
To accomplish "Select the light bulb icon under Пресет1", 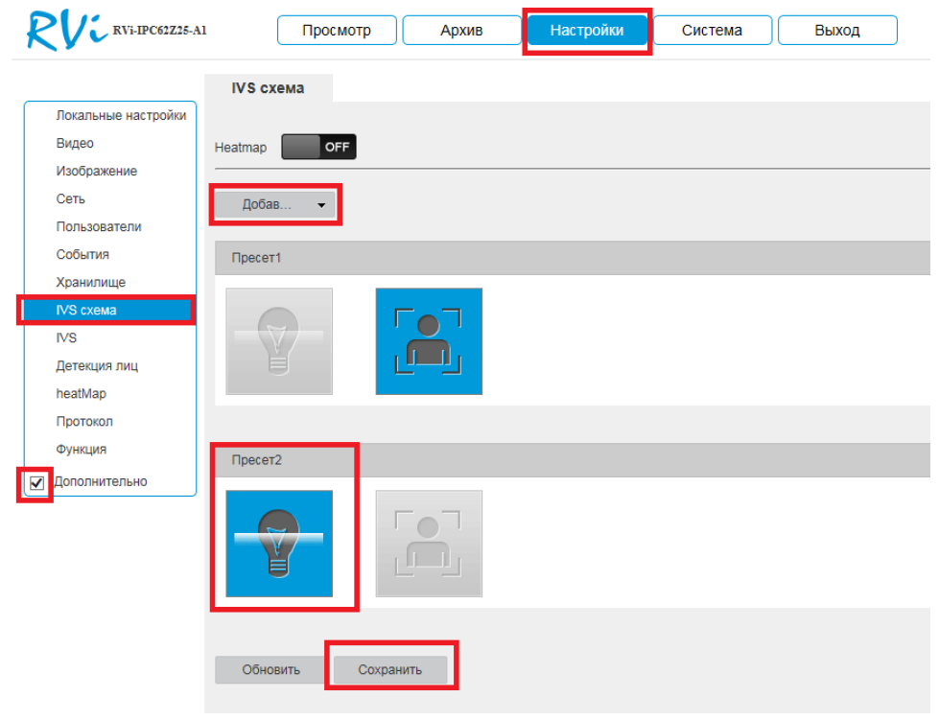I will click(279, 341).
